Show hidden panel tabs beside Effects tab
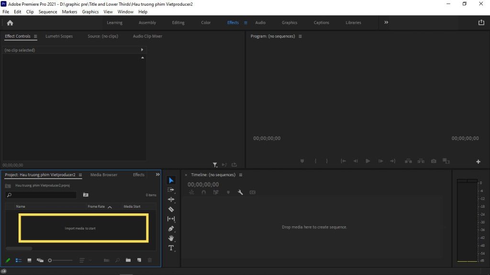Viewport: 490px width, 275px height. (x=157, y=175)
